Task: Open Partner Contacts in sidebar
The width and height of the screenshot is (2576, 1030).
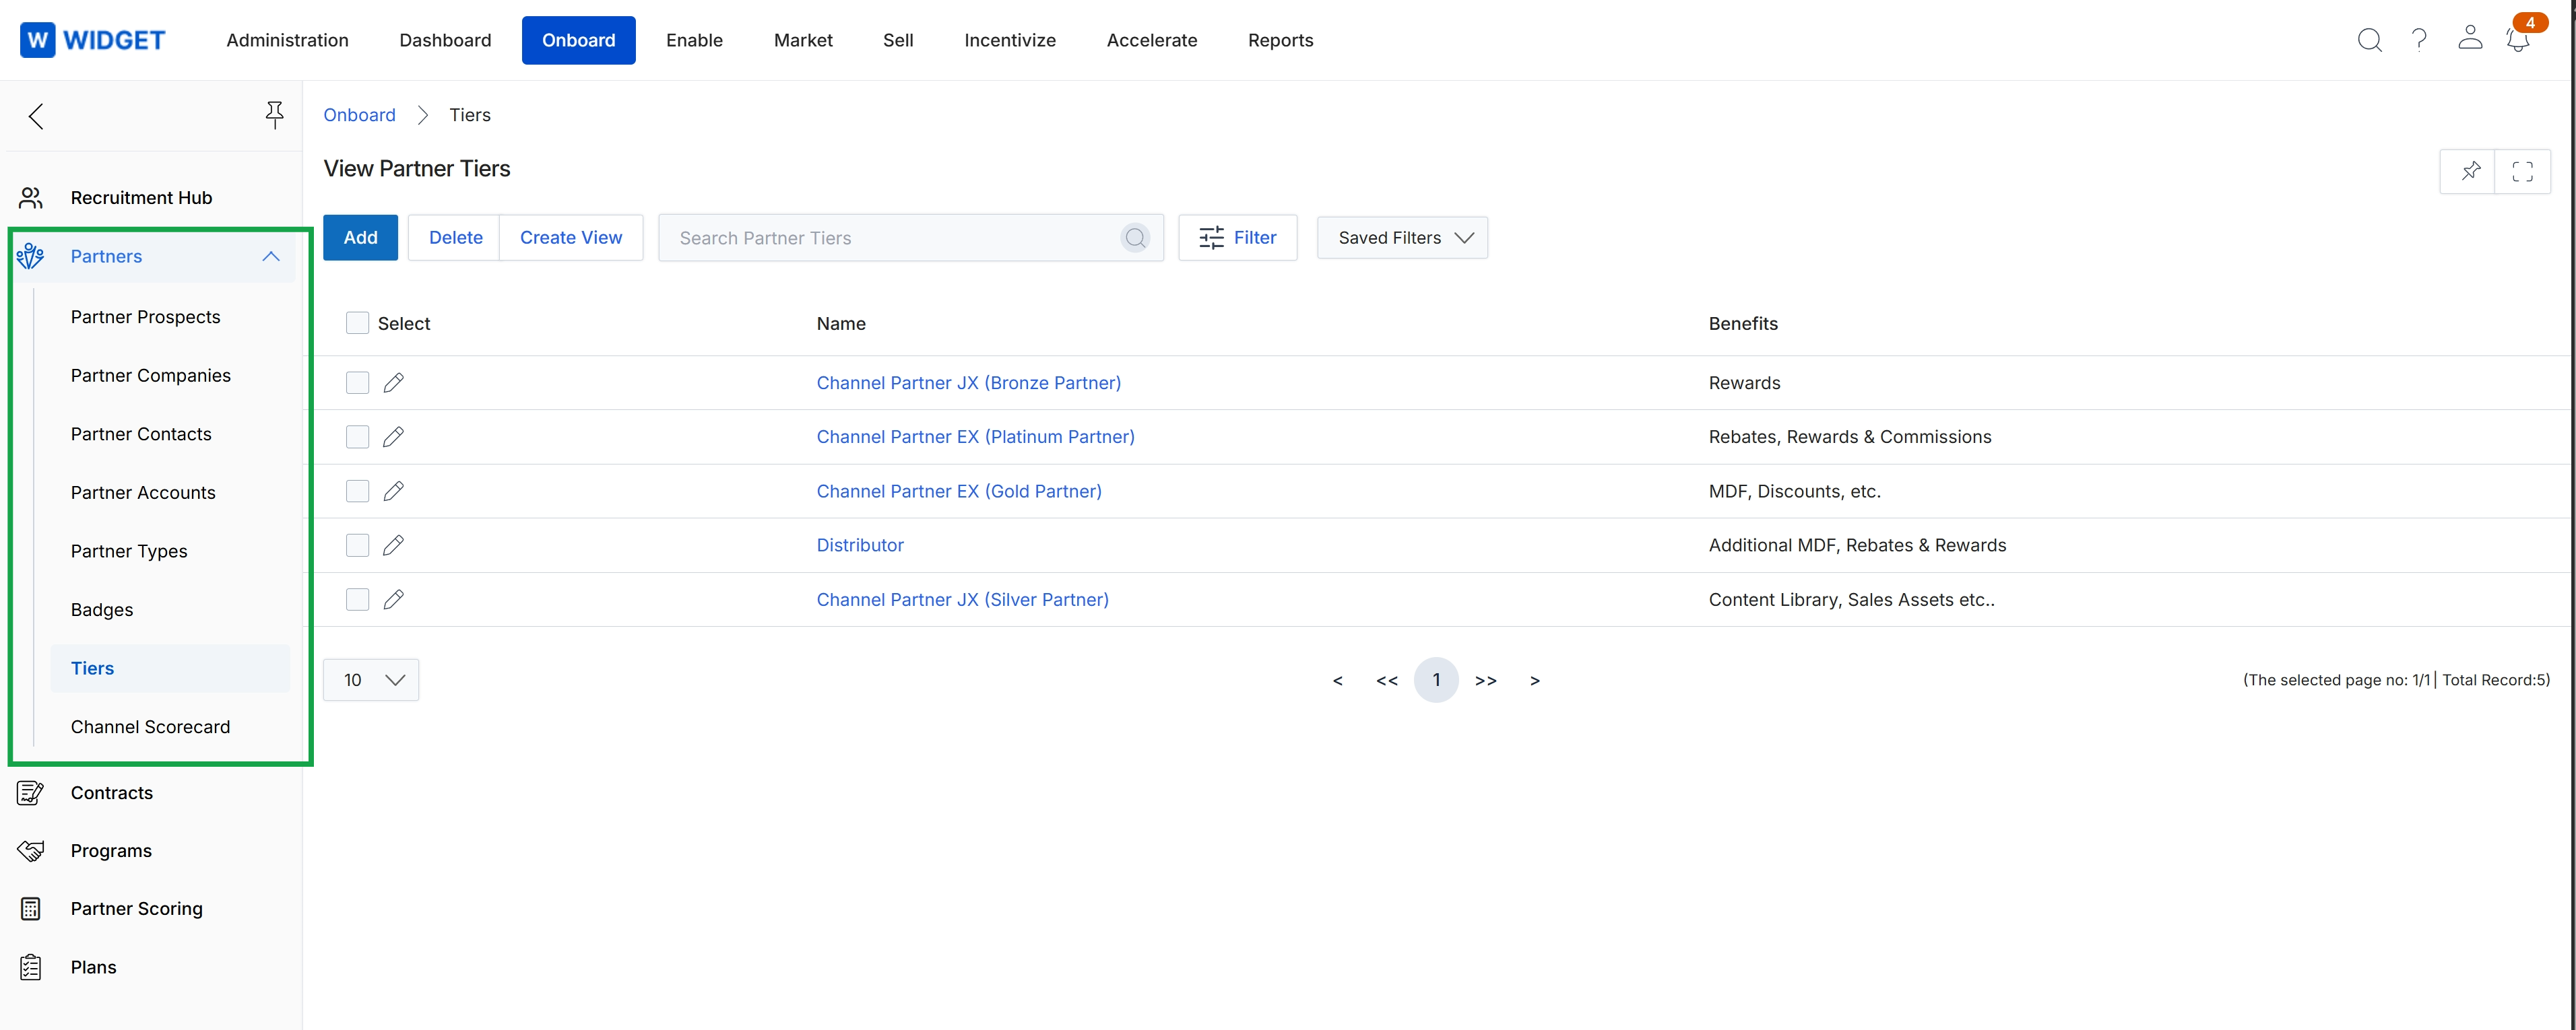Action: point(141,434)
